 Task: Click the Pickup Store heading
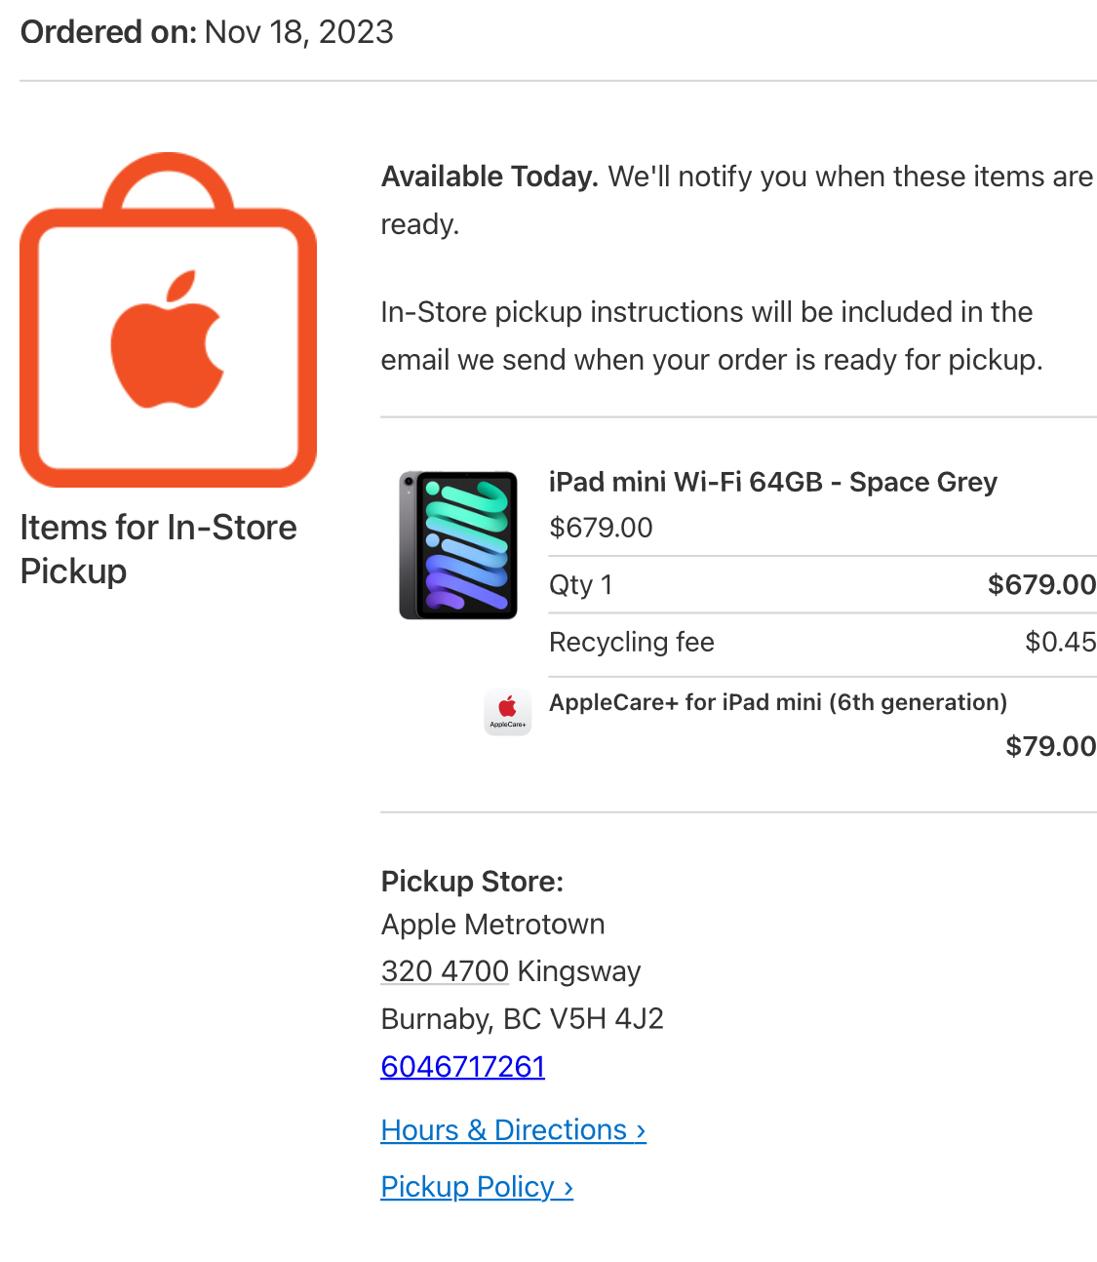tap(472, 881)
